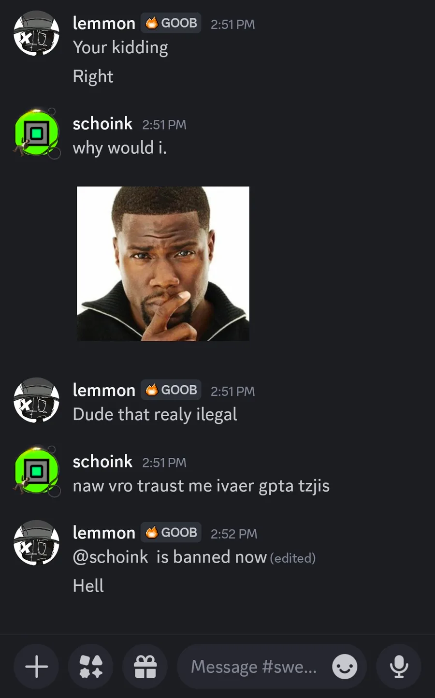The image size is (435, 698).
Task: Tap the gift icon
Action: click(145, 667)
